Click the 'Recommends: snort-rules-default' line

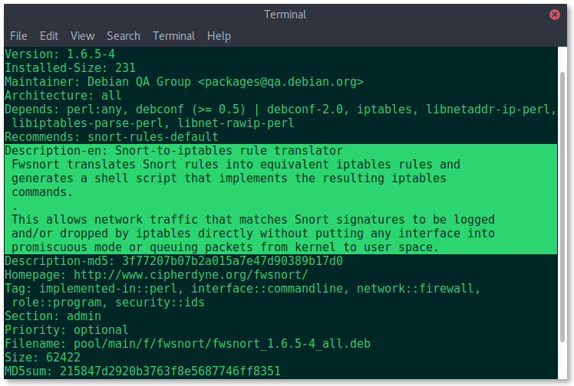pos(111,137)
